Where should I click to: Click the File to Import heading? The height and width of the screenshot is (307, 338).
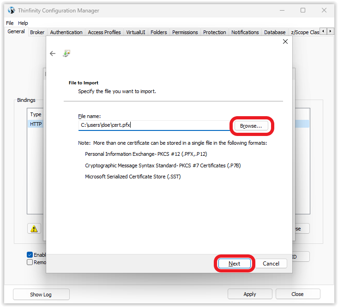click(84, 83)
